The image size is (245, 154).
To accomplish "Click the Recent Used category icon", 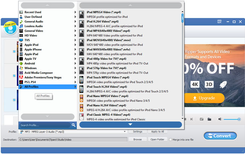I will tap(21, 12).
